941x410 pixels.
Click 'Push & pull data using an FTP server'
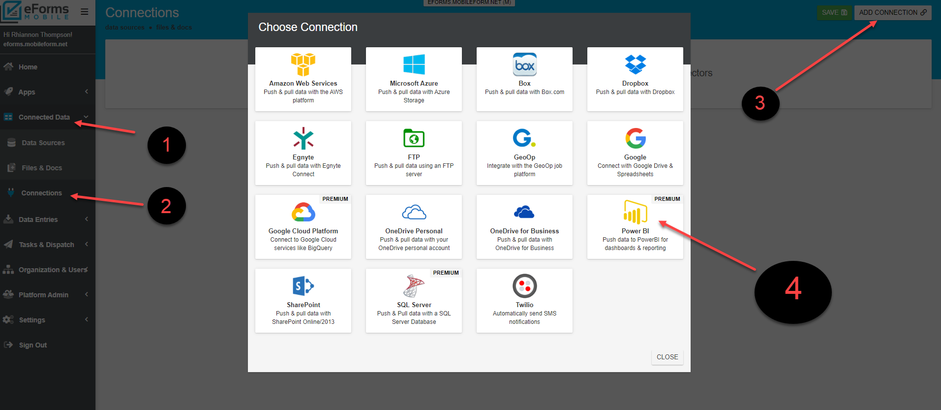tap(414, 170)
